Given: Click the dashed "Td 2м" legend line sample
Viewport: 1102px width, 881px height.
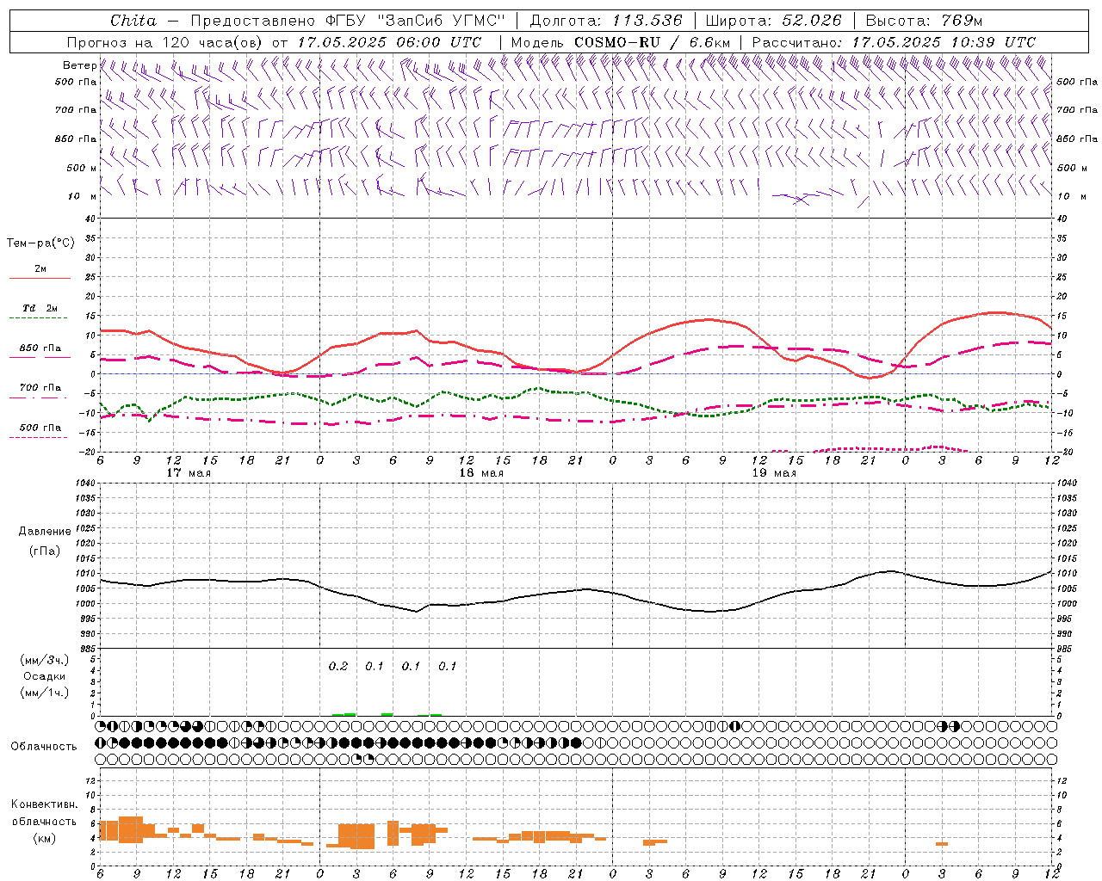Looking at the screenshot, I should click(40, 318).
